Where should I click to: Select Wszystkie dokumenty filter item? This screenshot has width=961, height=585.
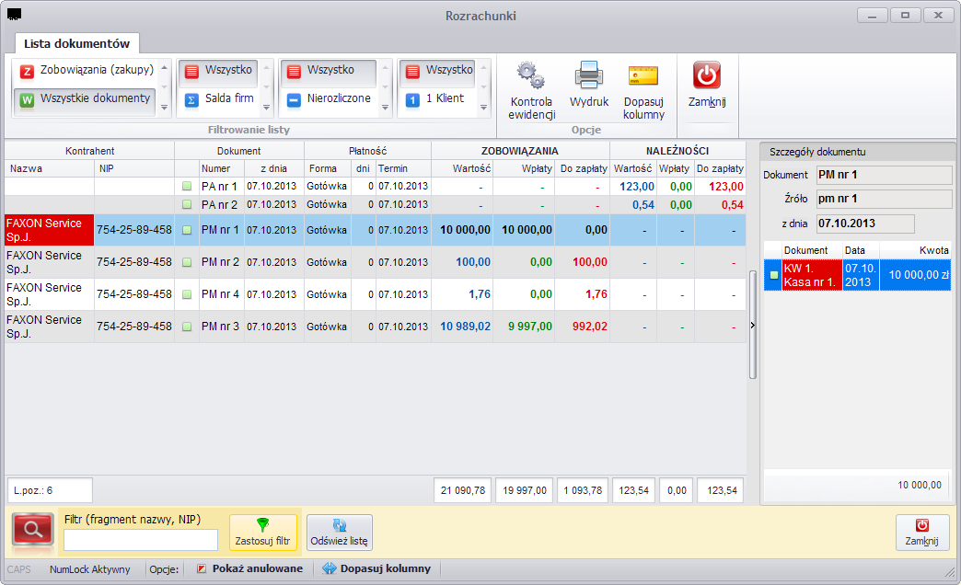[x=85, y=98]
